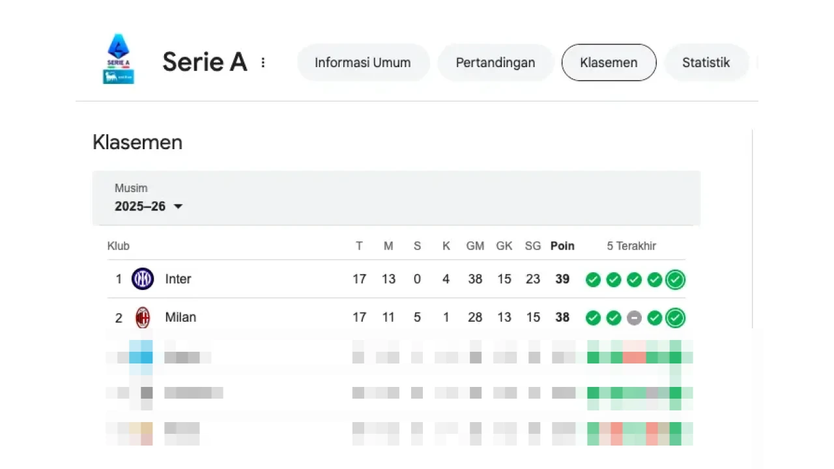834x469 pixels.
Task: Click the Milan club crest
Action: 143,318
